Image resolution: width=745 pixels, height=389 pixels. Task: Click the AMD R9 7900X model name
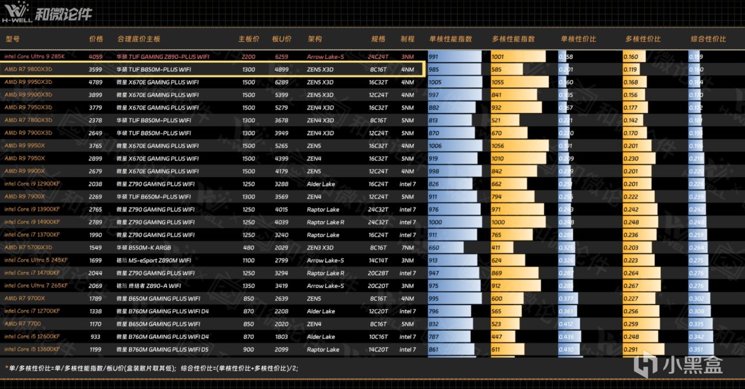coord(24,197)
